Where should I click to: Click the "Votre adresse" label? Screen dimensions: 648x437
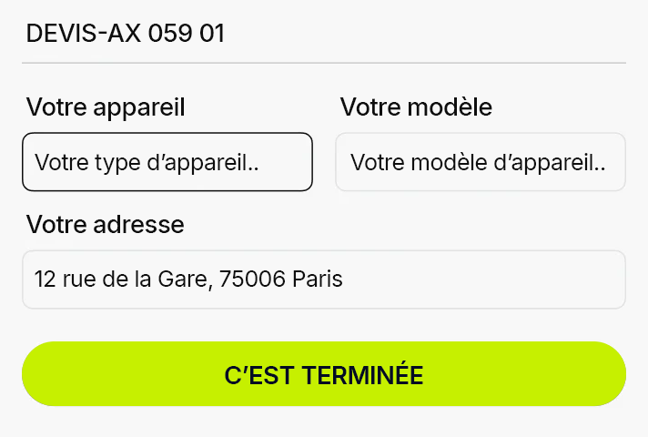pyautogui.click(x=106, y=224)
